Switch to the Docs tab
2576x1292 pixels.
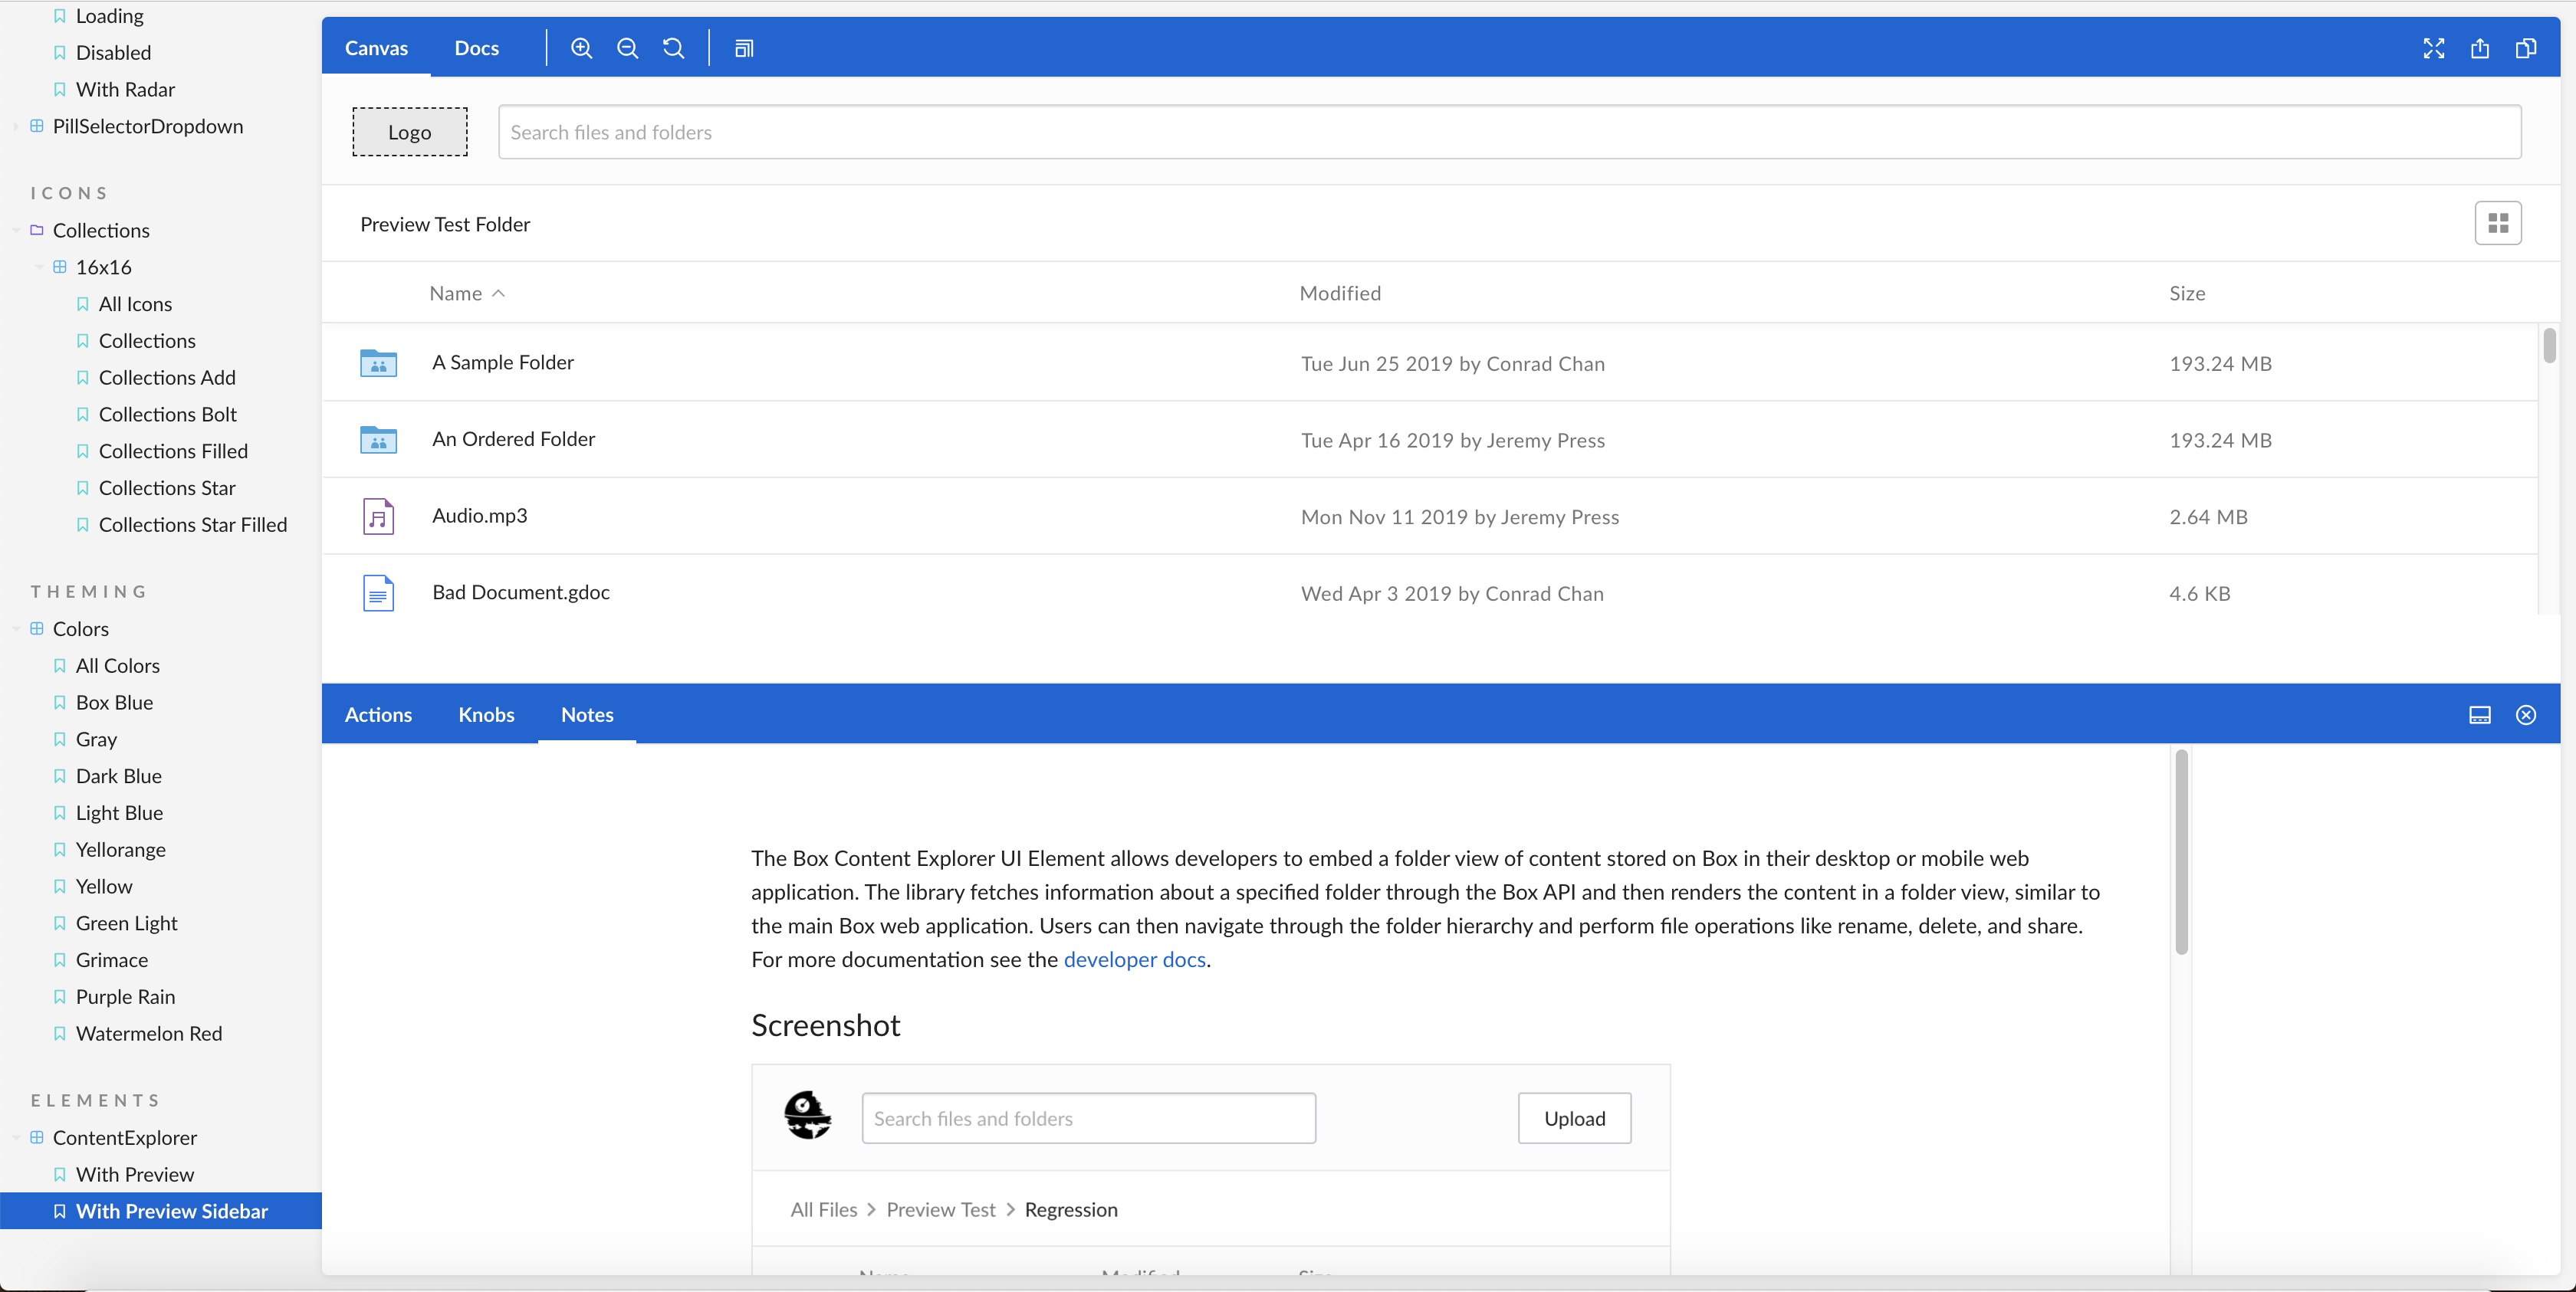point(476,47)
